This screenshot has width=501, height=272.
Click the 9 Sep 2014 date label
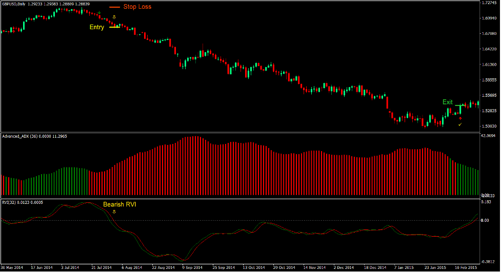pyautogui.click(x=192, y=267)
